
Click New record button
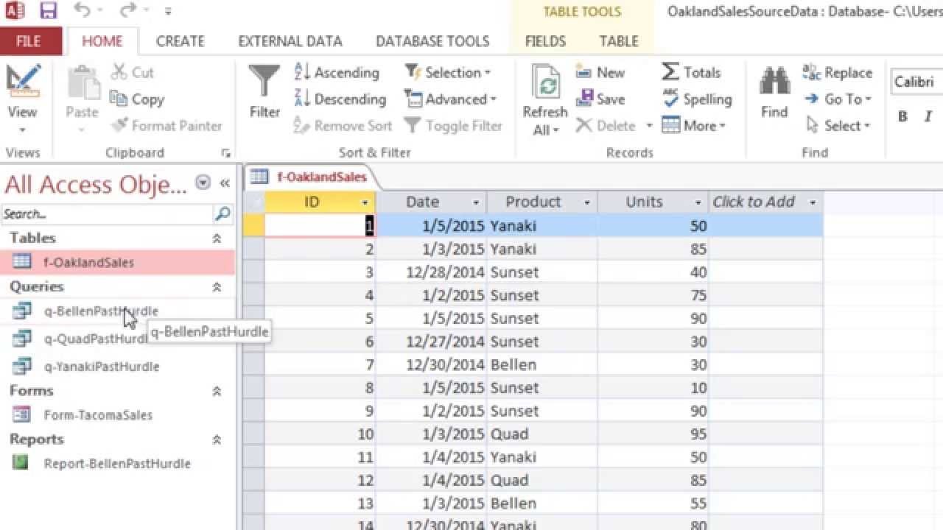tap(600, 72)
